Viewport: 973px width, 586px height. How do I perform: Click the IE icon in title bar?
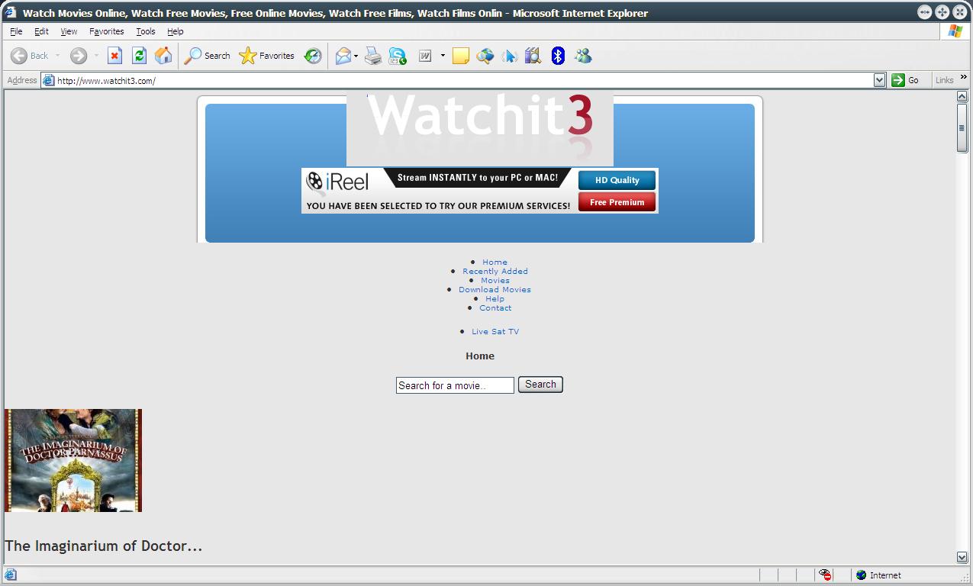click(11, 12)
